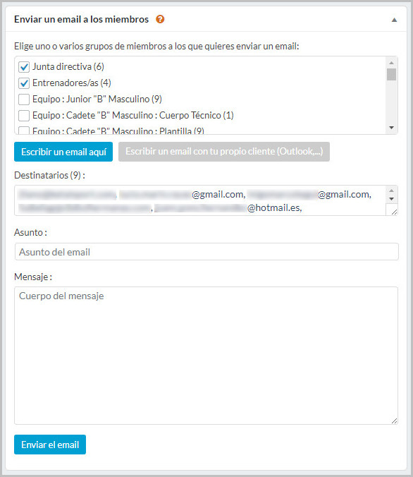Check 'Cadete "B" Masculino : Cuerpo Técnico (1)'
The image size is (413, 477).
tap(24, 116)
